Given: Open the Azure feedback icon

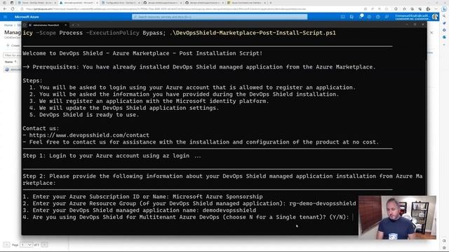Looking at the screenshot, I should (387, 17).
